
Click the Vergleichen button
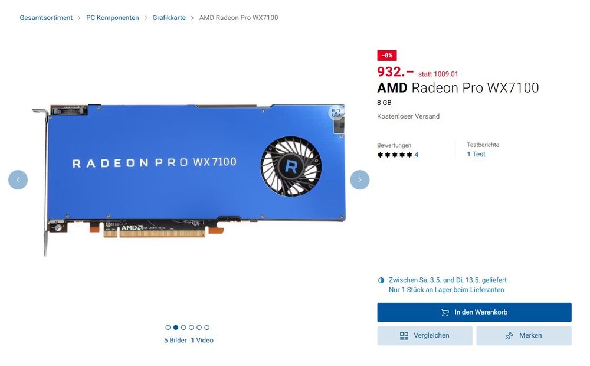pyautogui.click(x=425, y=335)
